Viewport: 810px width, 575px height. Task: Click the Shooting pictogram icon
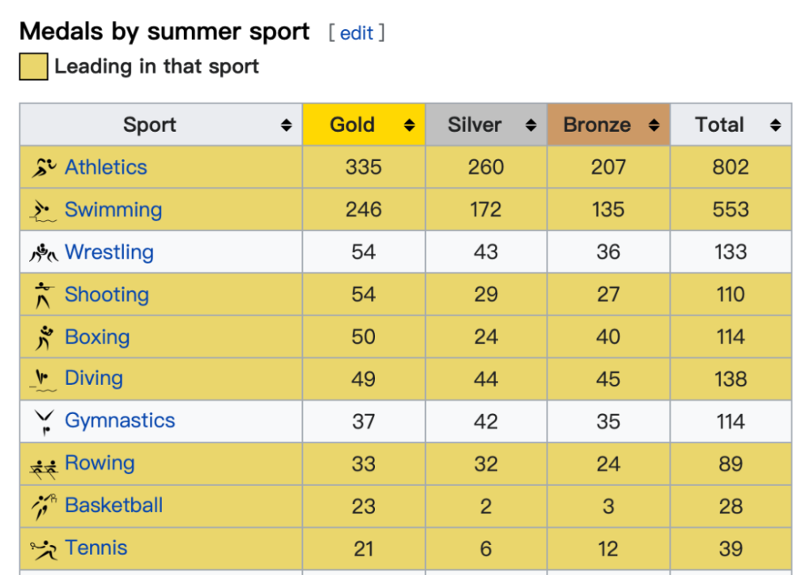(44, 295)
